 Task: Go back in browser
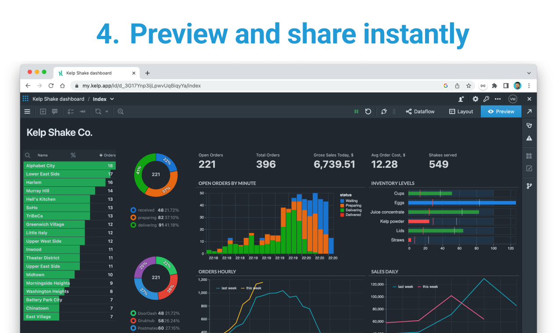[x=28, y=86]
